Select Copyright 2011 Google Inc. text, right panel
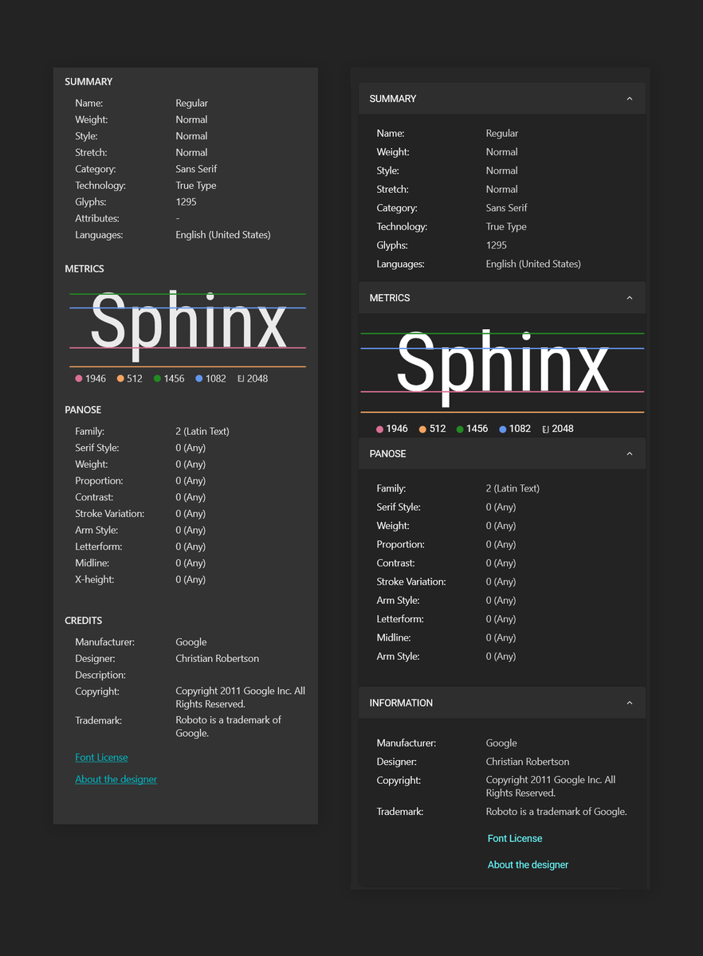 click(551, 787)
